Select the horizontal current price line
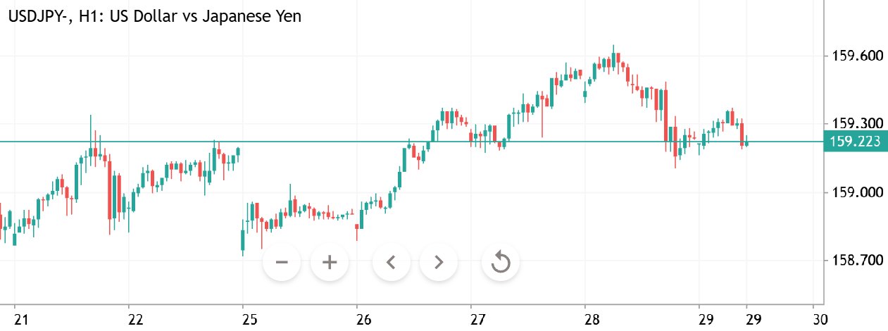888x331 pixels. click(x=411, y=142)
